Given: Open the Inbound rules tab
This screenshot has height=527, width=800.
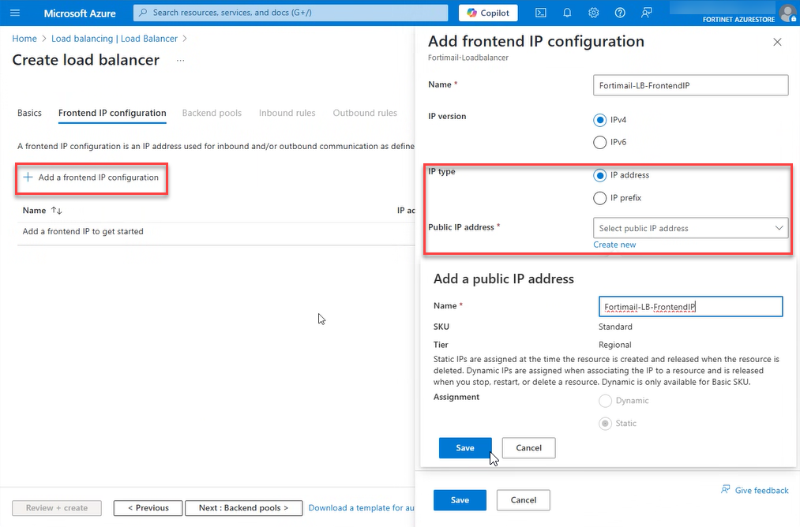Looking at the screenshot, I should pos(287,113).
